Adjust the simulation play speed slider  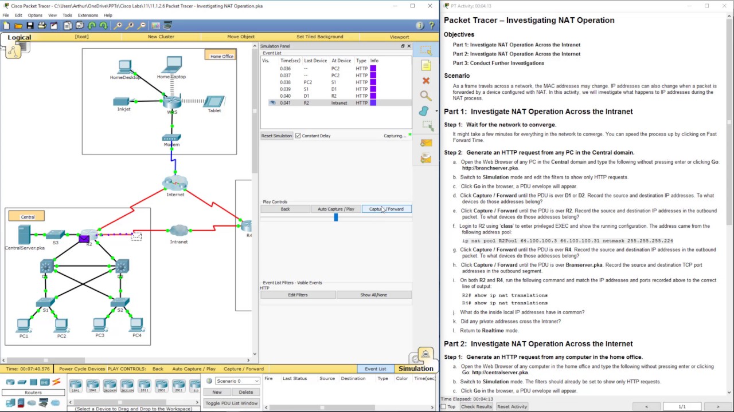coord(336,217)
